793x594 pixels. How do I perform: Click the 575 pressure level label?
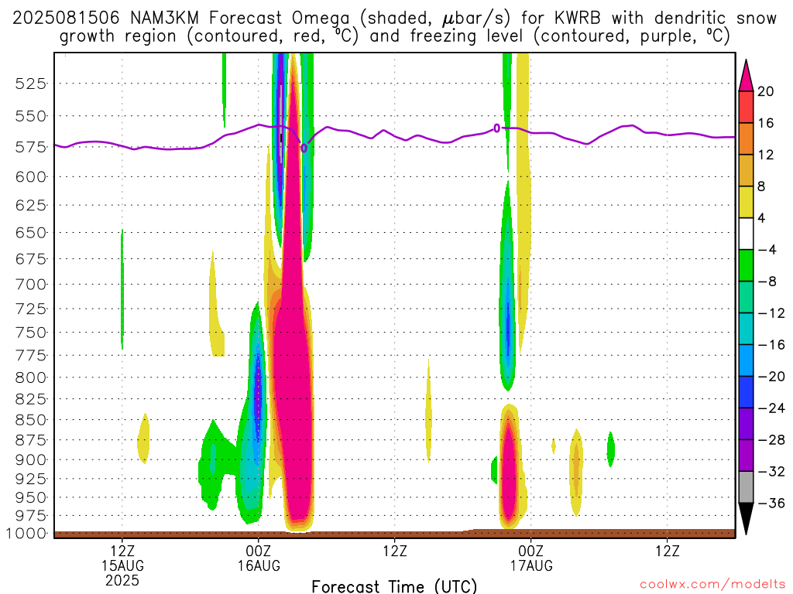tap(31, 147)
